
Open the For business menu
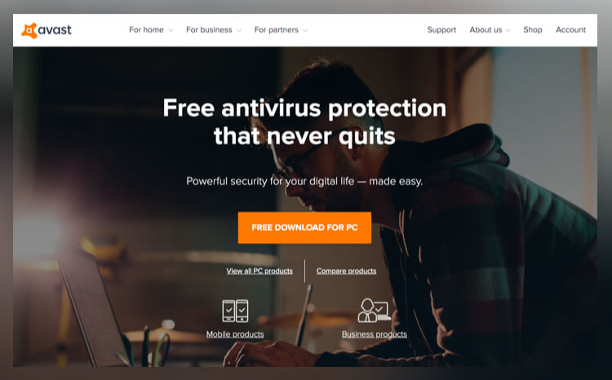(x=209, y=29)
